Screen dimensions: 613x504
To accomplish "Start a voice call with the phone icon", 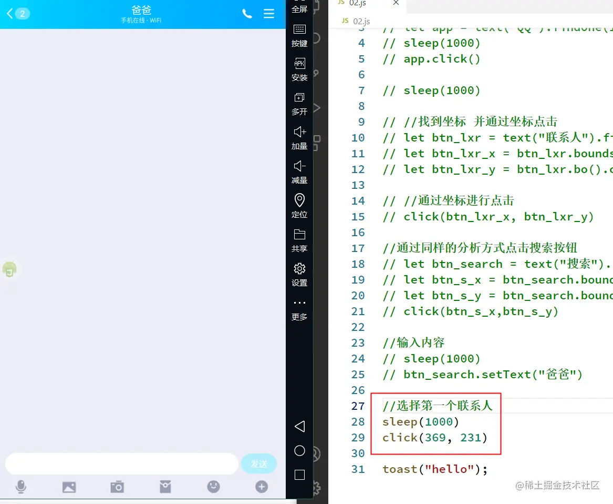I will 247,14.
